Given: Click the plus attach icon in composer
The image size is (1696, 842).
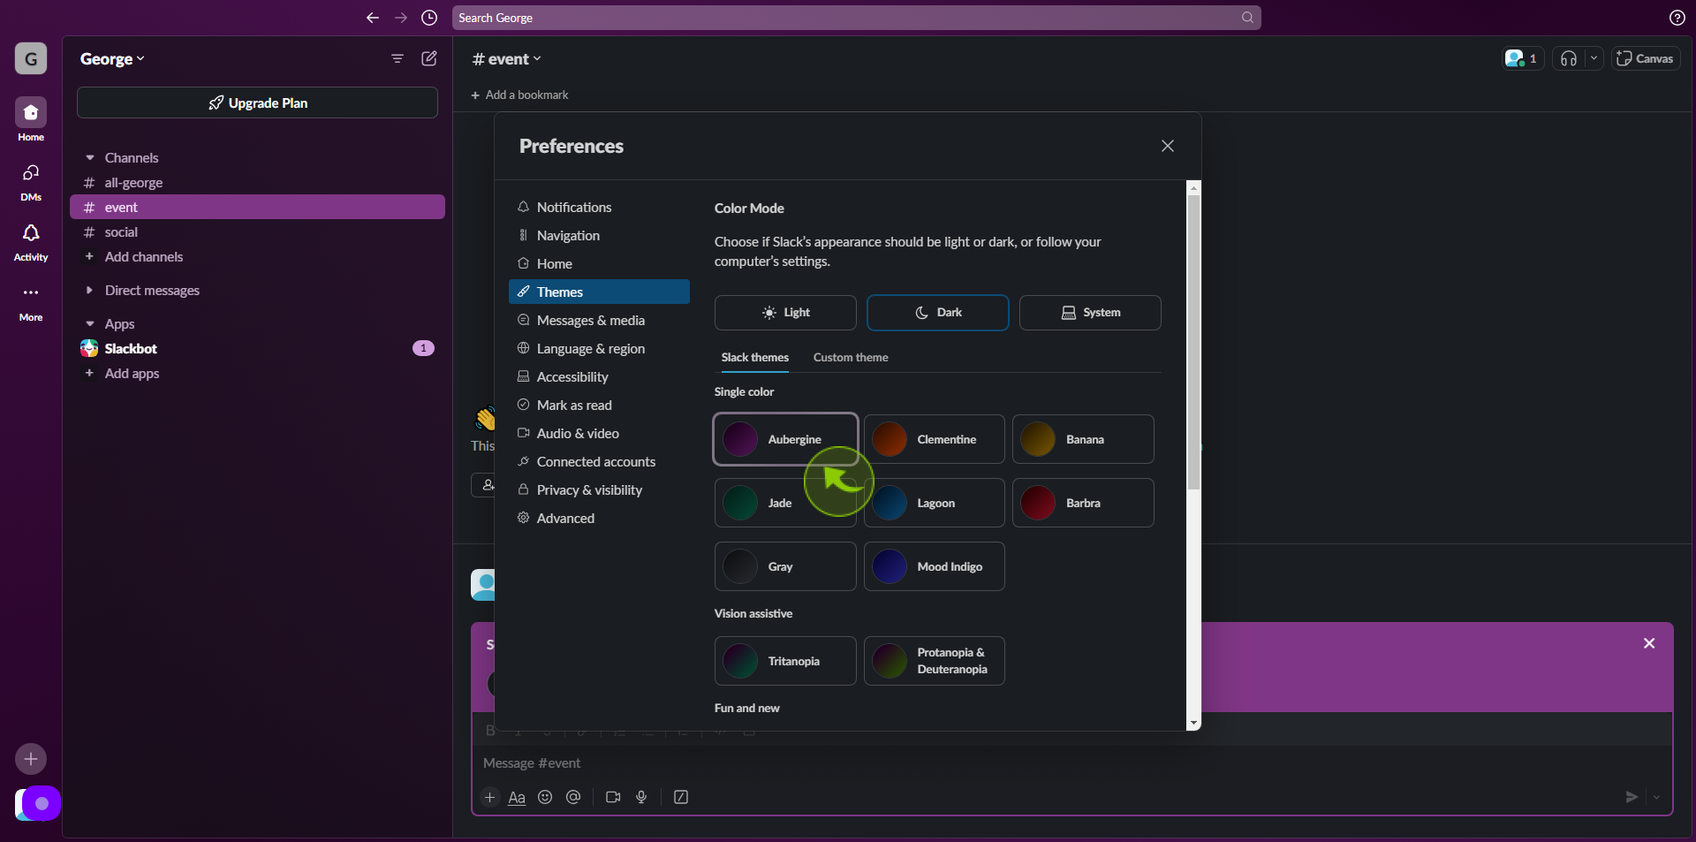Looking at the screenshot, I should click(x=489, y=797).
